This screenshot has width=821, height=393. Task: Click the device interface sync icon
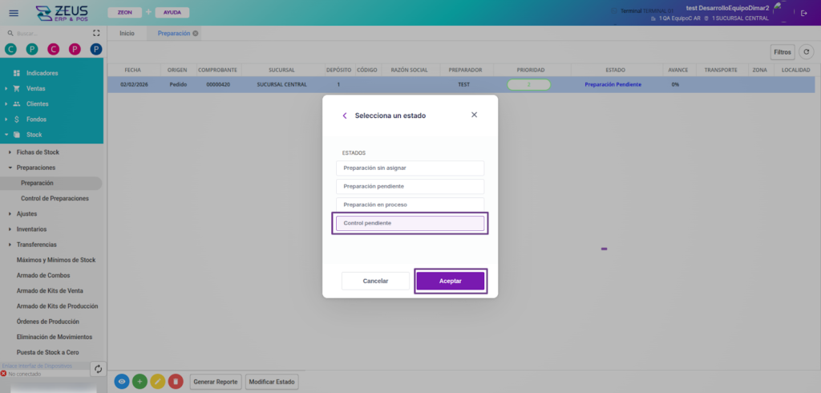[98, 369]
